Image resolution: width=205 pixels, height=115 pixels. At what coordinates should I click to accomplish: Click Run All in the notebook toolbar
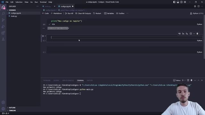[69, 13]
